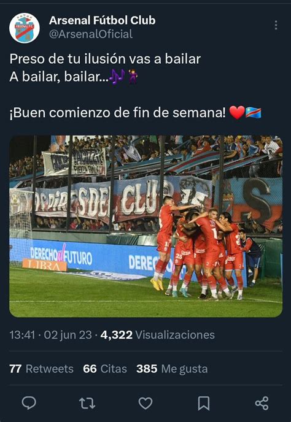Open the players celebrating photo
This screenshot has height=422, width=291.
pos(145,226)
